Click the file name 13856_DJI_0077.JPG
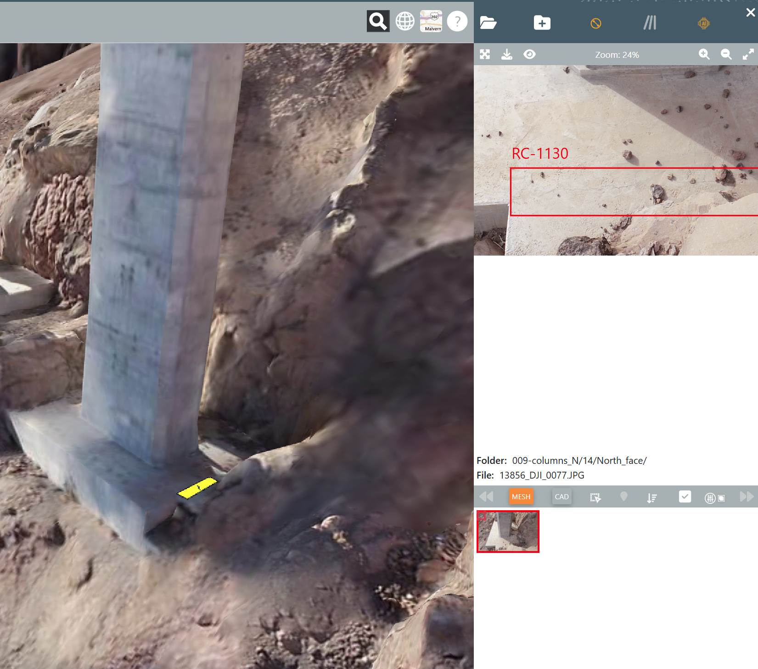This screenshot has height=669, width=758. [542, 475]
